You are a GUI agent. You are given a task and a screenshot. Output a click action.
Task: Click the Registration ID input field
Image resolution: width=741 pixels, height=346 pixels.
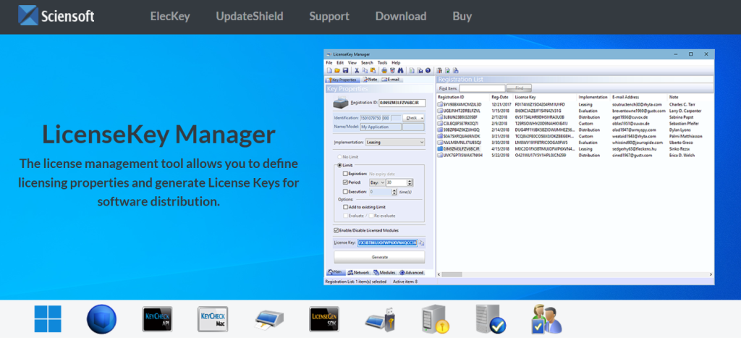pos(402,103)
